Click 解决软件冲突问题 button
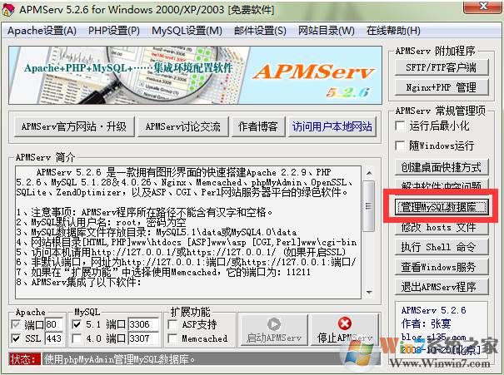The height and width of the screenshot is (375, 504). (441, 184)
